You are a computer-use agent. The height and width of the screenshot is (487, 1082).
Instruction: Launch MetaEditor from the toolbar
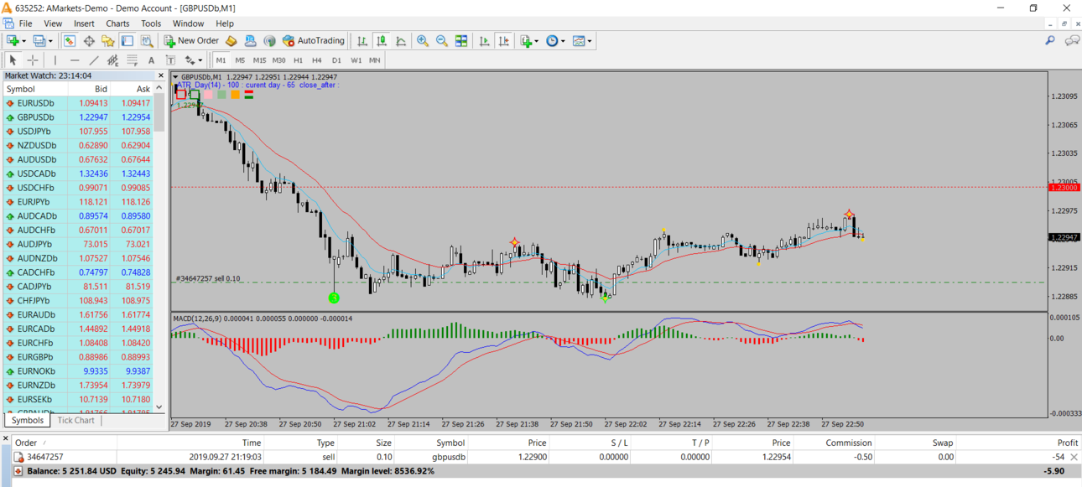(x=231, y=40)
